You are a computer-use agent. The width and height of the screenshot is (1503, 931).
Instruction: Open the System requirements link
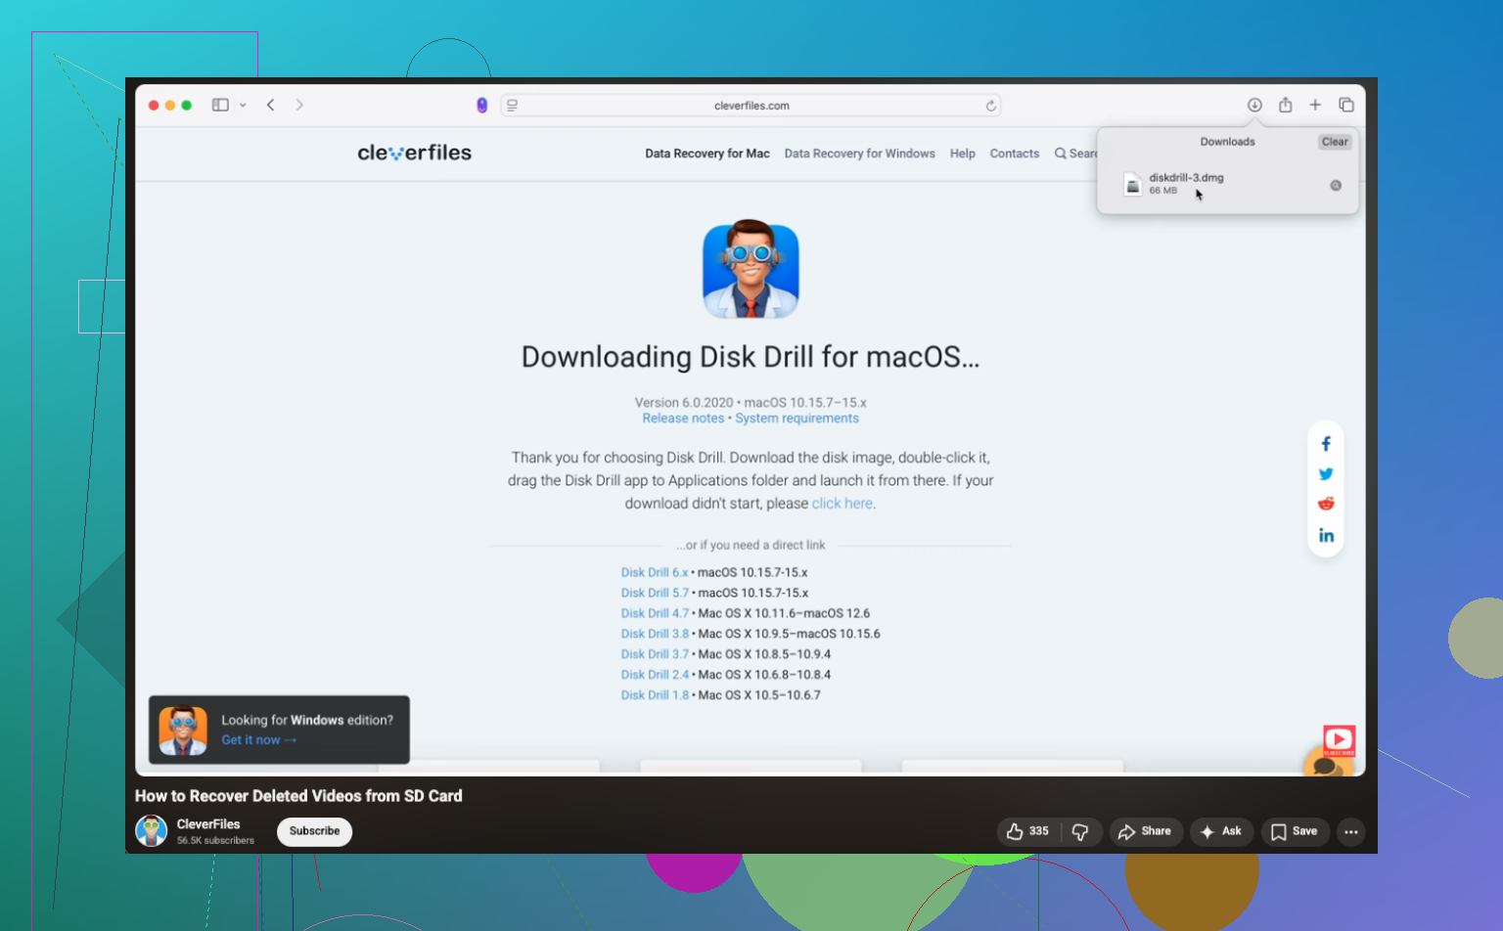(797, 419)
